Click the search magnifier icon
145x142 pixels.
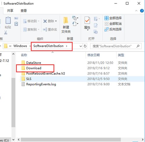tap(138, 46)
